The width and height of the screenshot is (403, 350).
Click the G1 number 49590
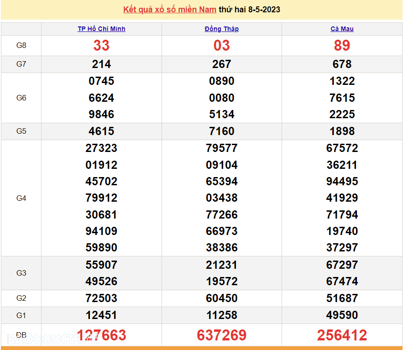tap(342, 315)
